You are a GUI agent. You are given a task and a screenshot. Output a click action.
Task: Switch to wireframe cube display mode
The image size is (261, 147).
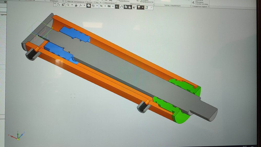93,6
